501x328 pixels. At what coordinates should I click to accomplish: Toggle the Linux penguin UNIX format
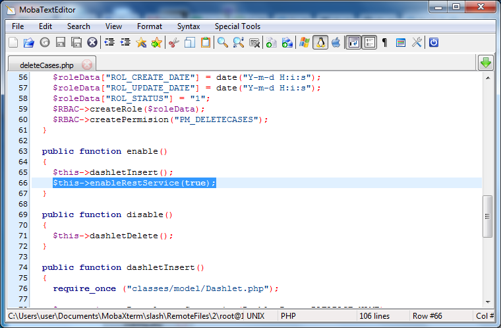320,42
